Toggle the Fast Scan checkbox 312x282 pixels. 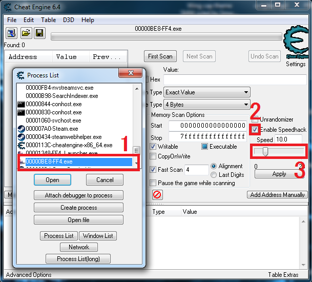[153, 170]
